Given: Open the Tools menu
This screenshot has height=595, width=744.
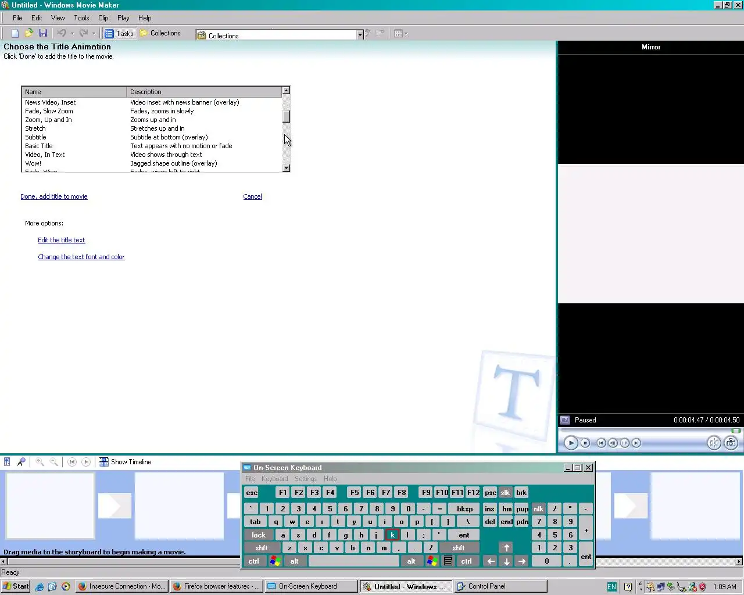Looking at the screenshot, I should (81, 18).
